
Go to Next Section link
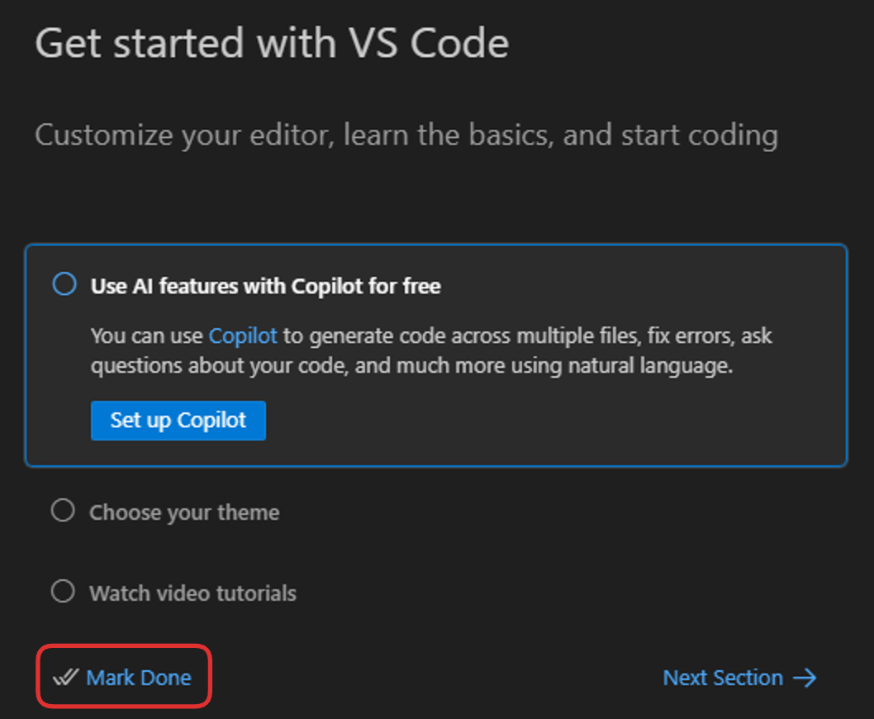pos(723,678)
